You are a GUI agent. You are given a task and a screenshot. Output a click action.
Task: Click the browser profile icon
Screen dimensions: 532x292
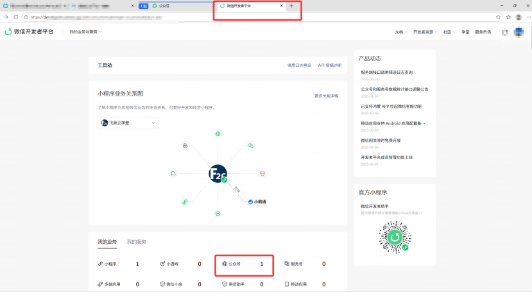[x=519, y=17]
